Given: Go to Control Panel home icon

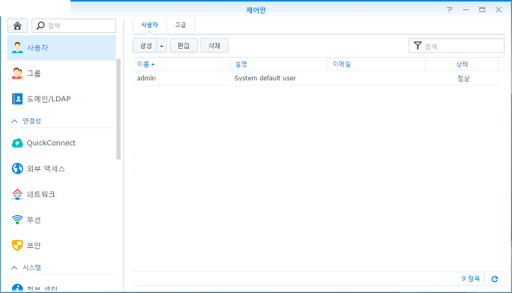Looking at the screenshot, I should point(17,25).
